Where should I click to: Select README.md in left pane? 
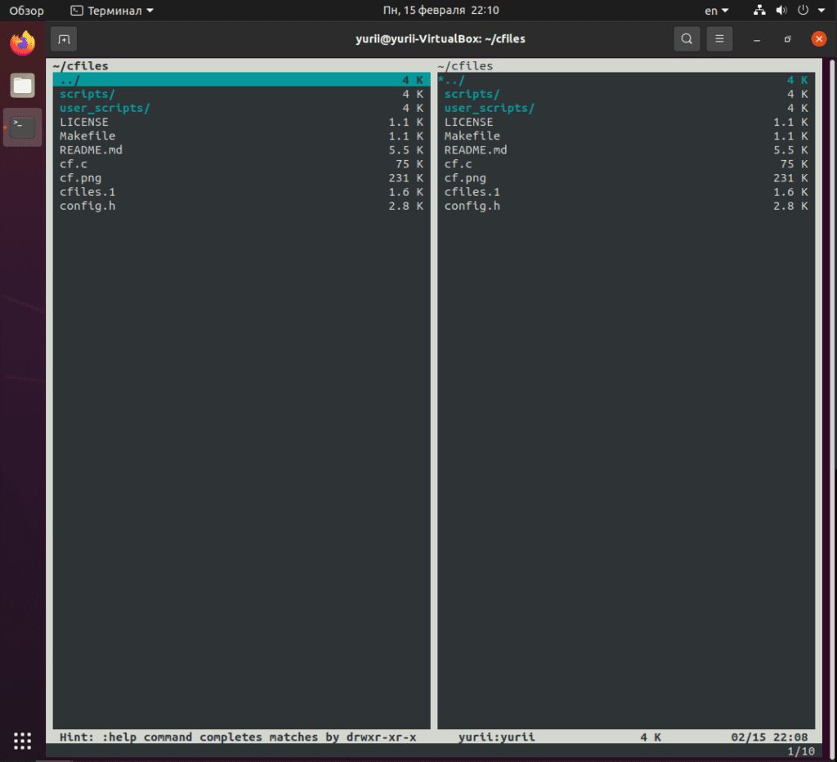coord(91,150)
